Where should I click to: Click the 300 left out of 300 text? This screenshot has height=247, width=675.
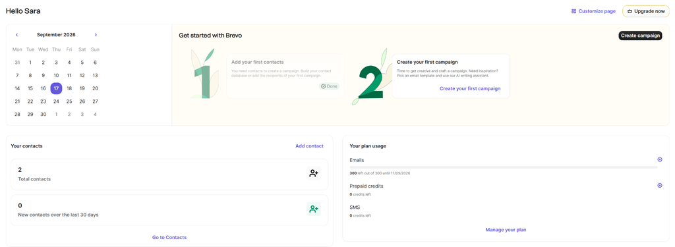[x=380, y=173]
